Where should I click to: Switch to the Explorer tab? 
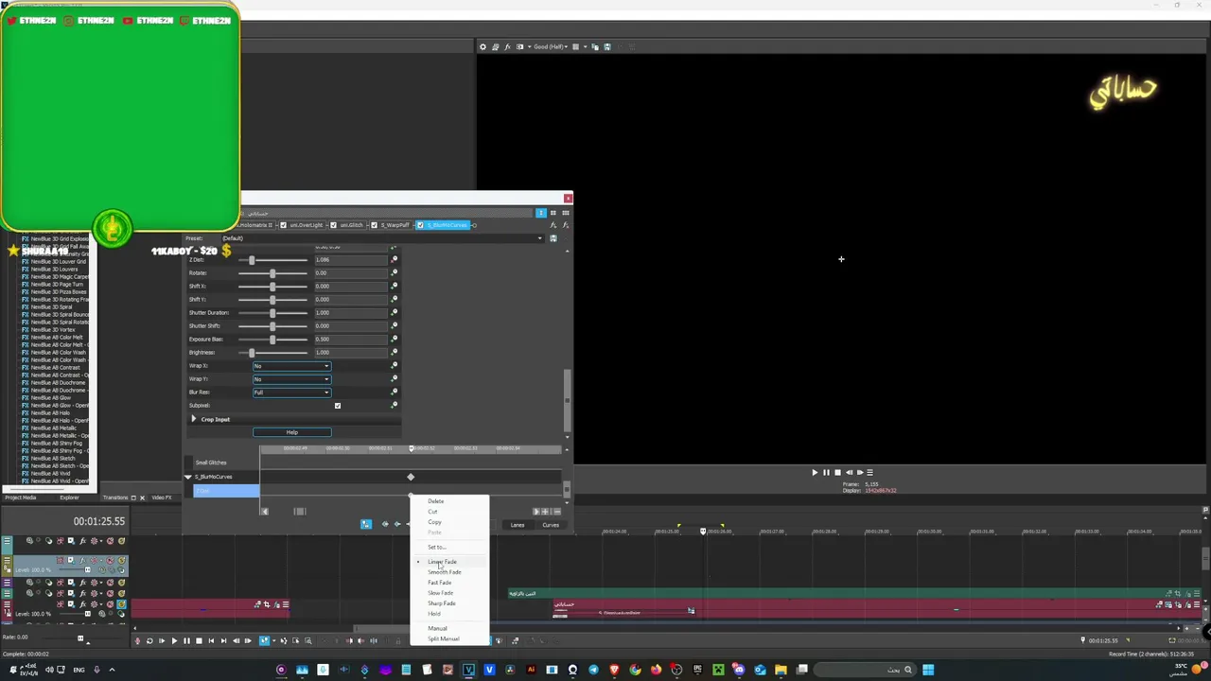click(69, 498)
